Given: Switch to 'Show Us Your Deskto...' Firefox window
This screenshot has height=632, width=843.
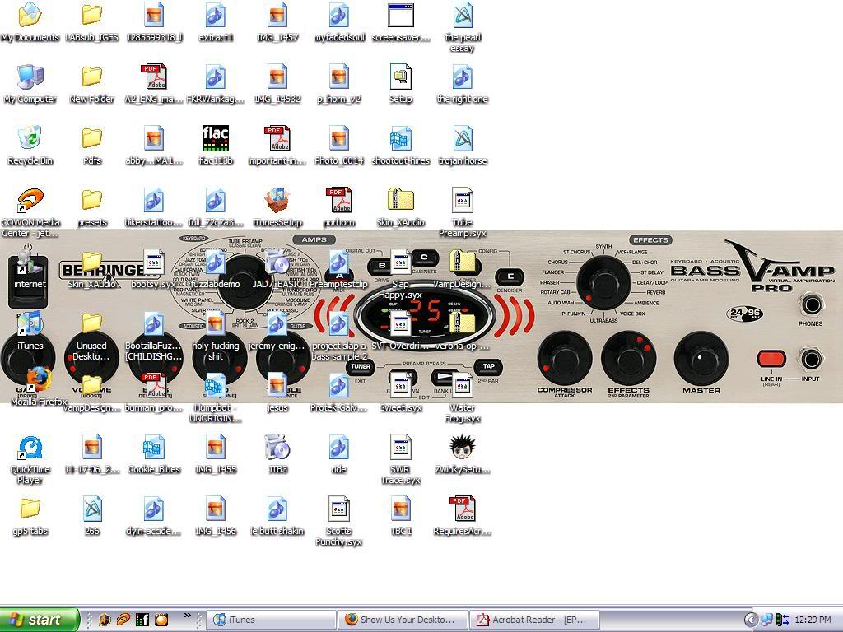Looking at the screenshot, I should 403,620.
